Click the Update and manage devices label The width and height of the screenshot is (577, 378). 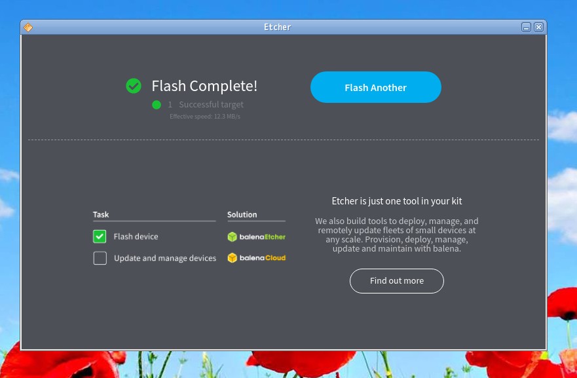(x=165, y=258)
